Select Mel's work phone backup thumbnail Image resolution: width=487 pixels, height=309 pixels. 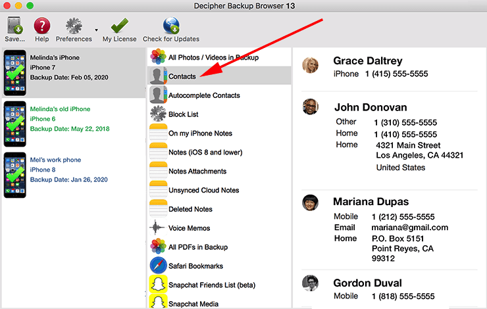[x=15, y=175]
